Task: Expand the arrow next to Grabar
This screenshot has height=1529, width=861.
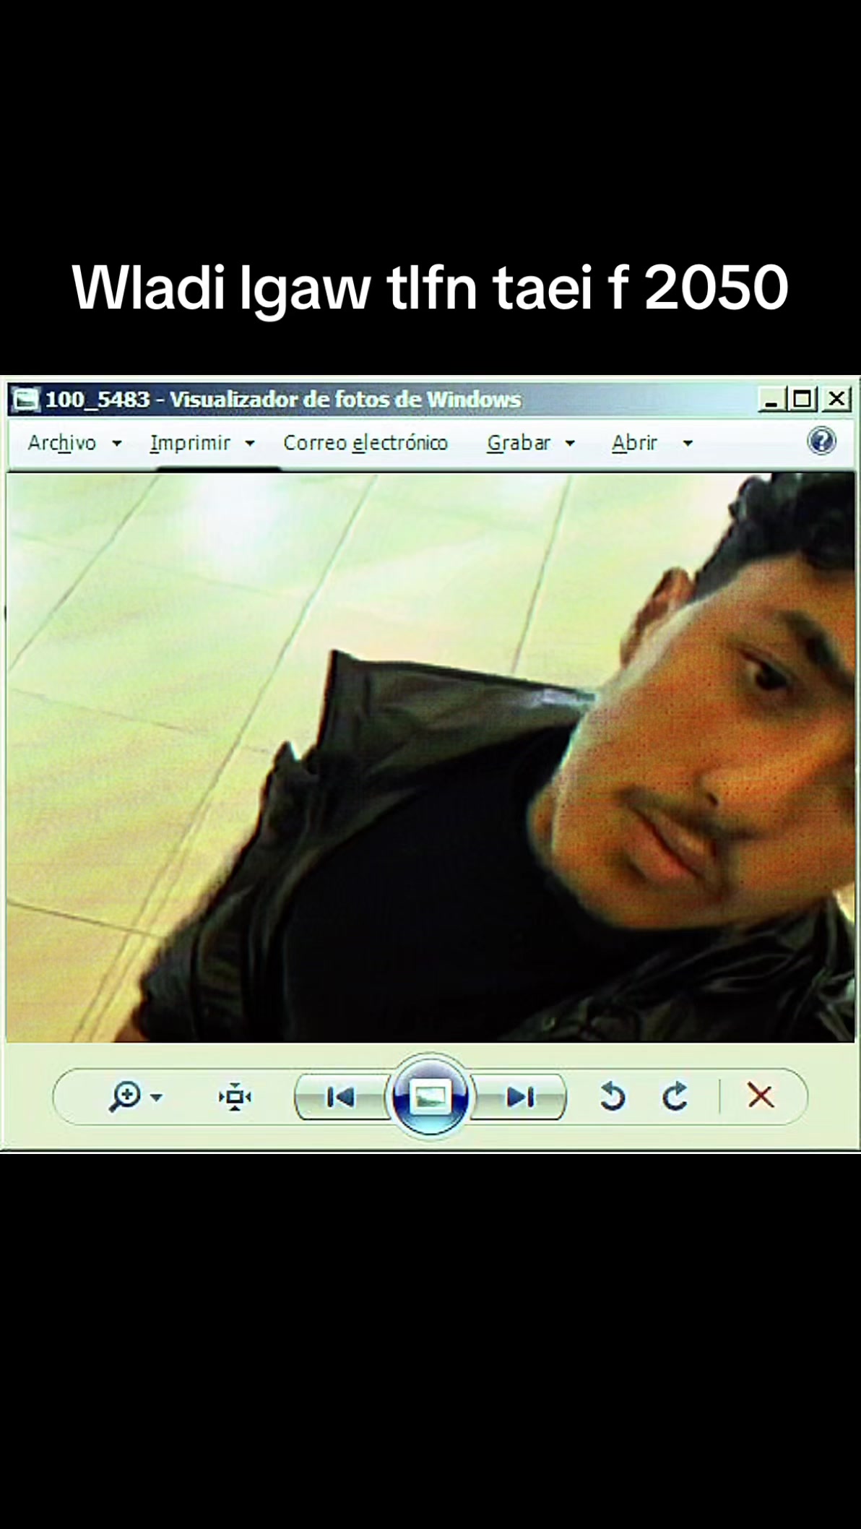Action: coord(569,443)
